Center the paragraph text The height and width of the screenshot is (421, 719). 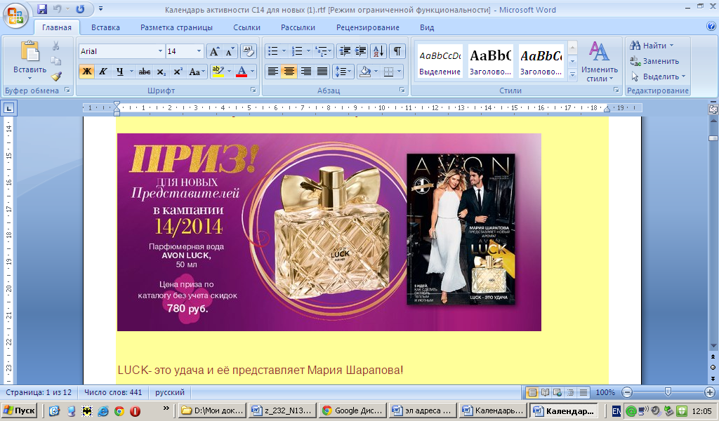pyautogui.click(x=289, y=72)
